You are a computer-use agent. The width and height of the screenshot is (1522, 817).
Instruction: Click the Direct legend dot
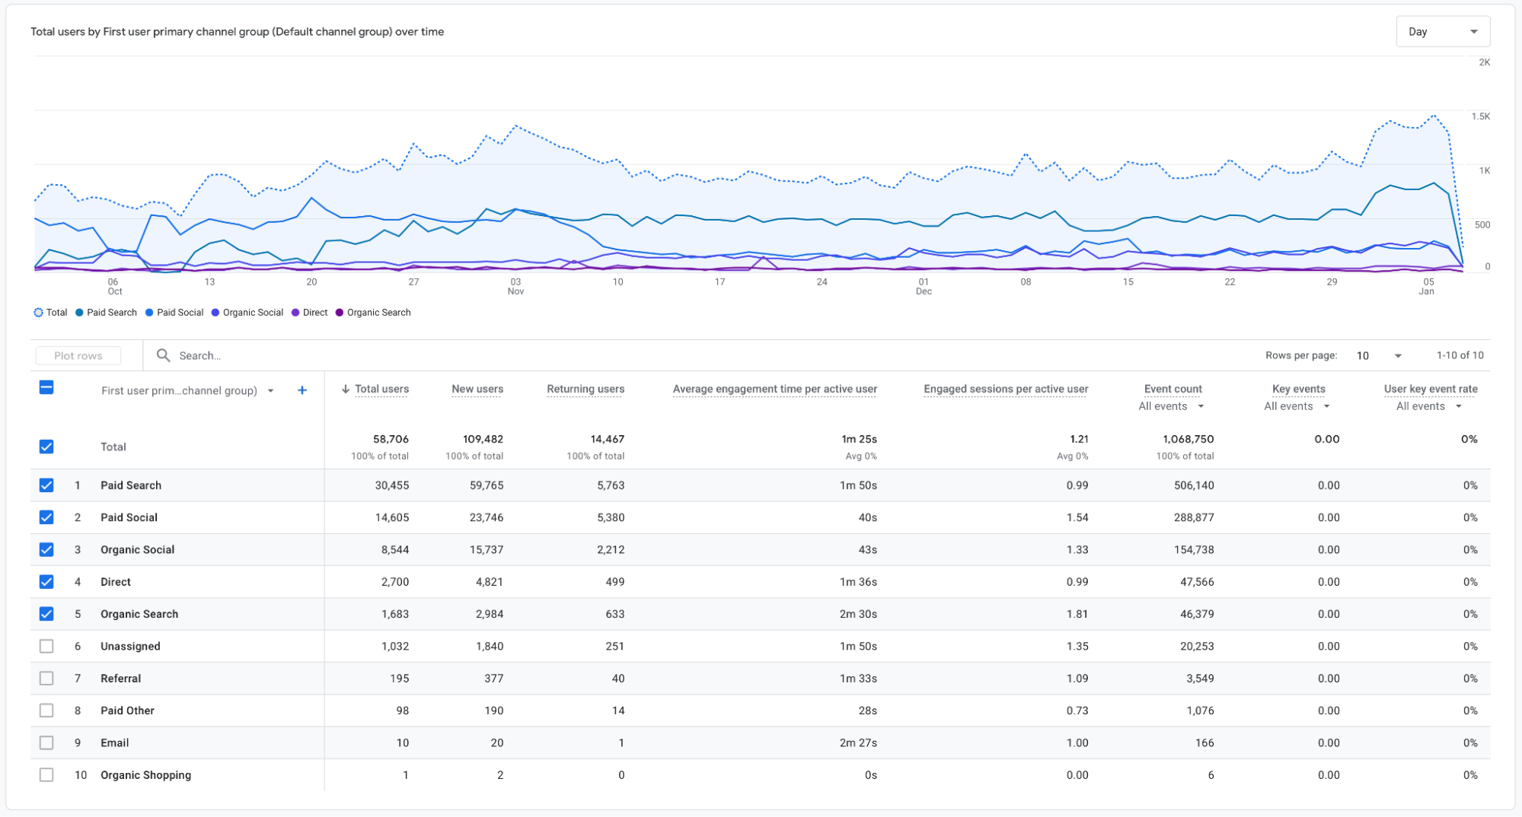(295, 313)
